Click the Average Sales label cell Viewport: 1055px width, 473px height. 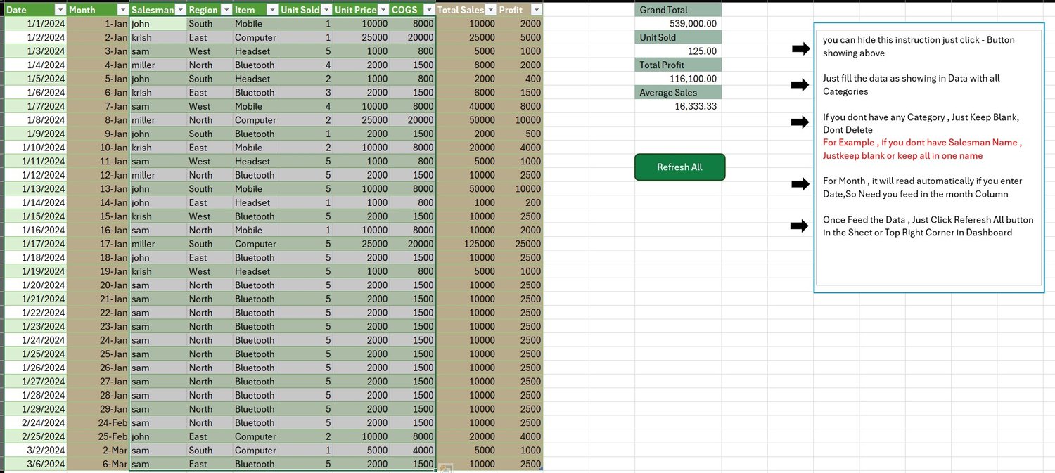coord(678,92)
